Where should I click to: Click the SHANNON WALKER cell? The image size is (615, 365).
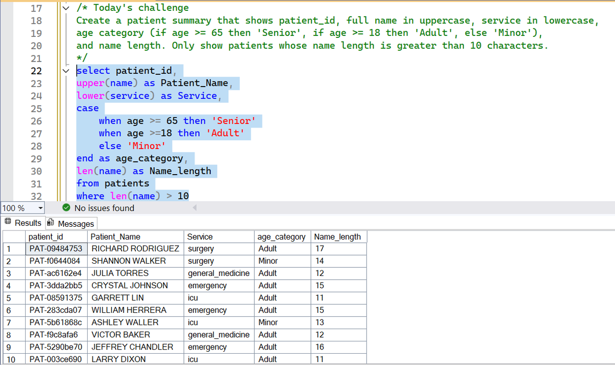(x=135, y=261)
